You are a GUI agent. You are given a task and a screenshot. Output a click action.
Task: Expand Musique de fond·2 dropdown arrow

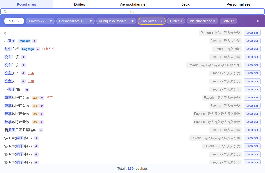tap(132, 21)
